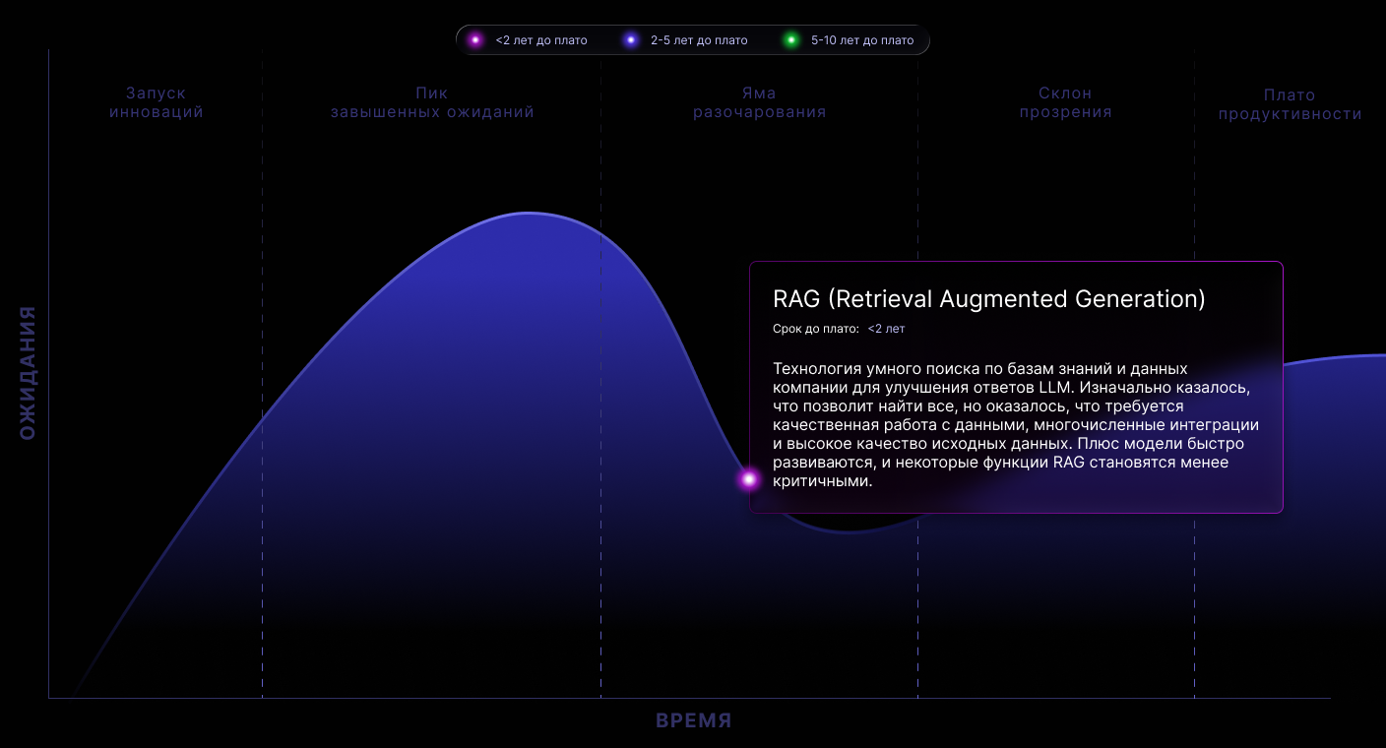Select the "Пик завышенных ожиданий" phase heading
This screenshot has width=1386, height=748.
coord(432,102)
